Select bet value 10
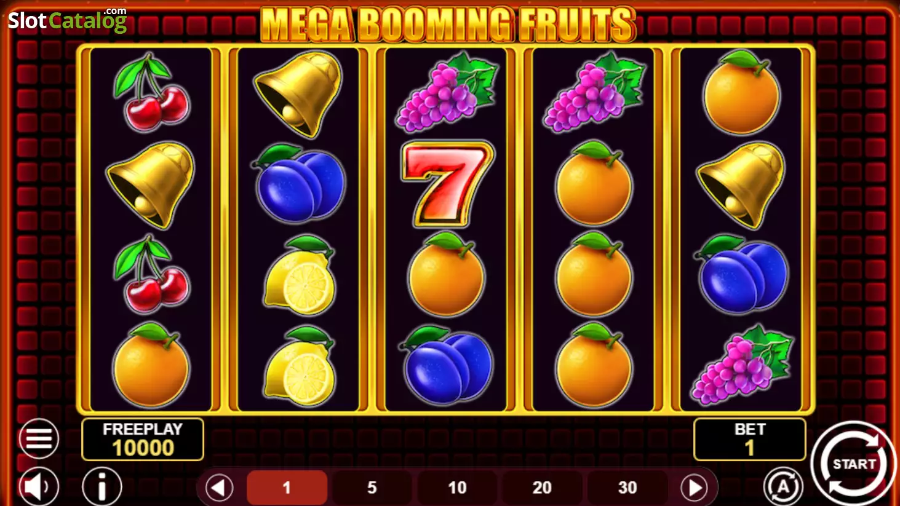Image resolution: width=900 pixels, height=506 pixels. click(x=457, y=488)
